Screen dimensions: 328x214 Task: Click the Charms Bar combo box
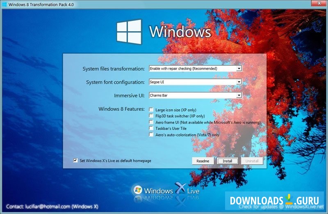click(196, 95)
